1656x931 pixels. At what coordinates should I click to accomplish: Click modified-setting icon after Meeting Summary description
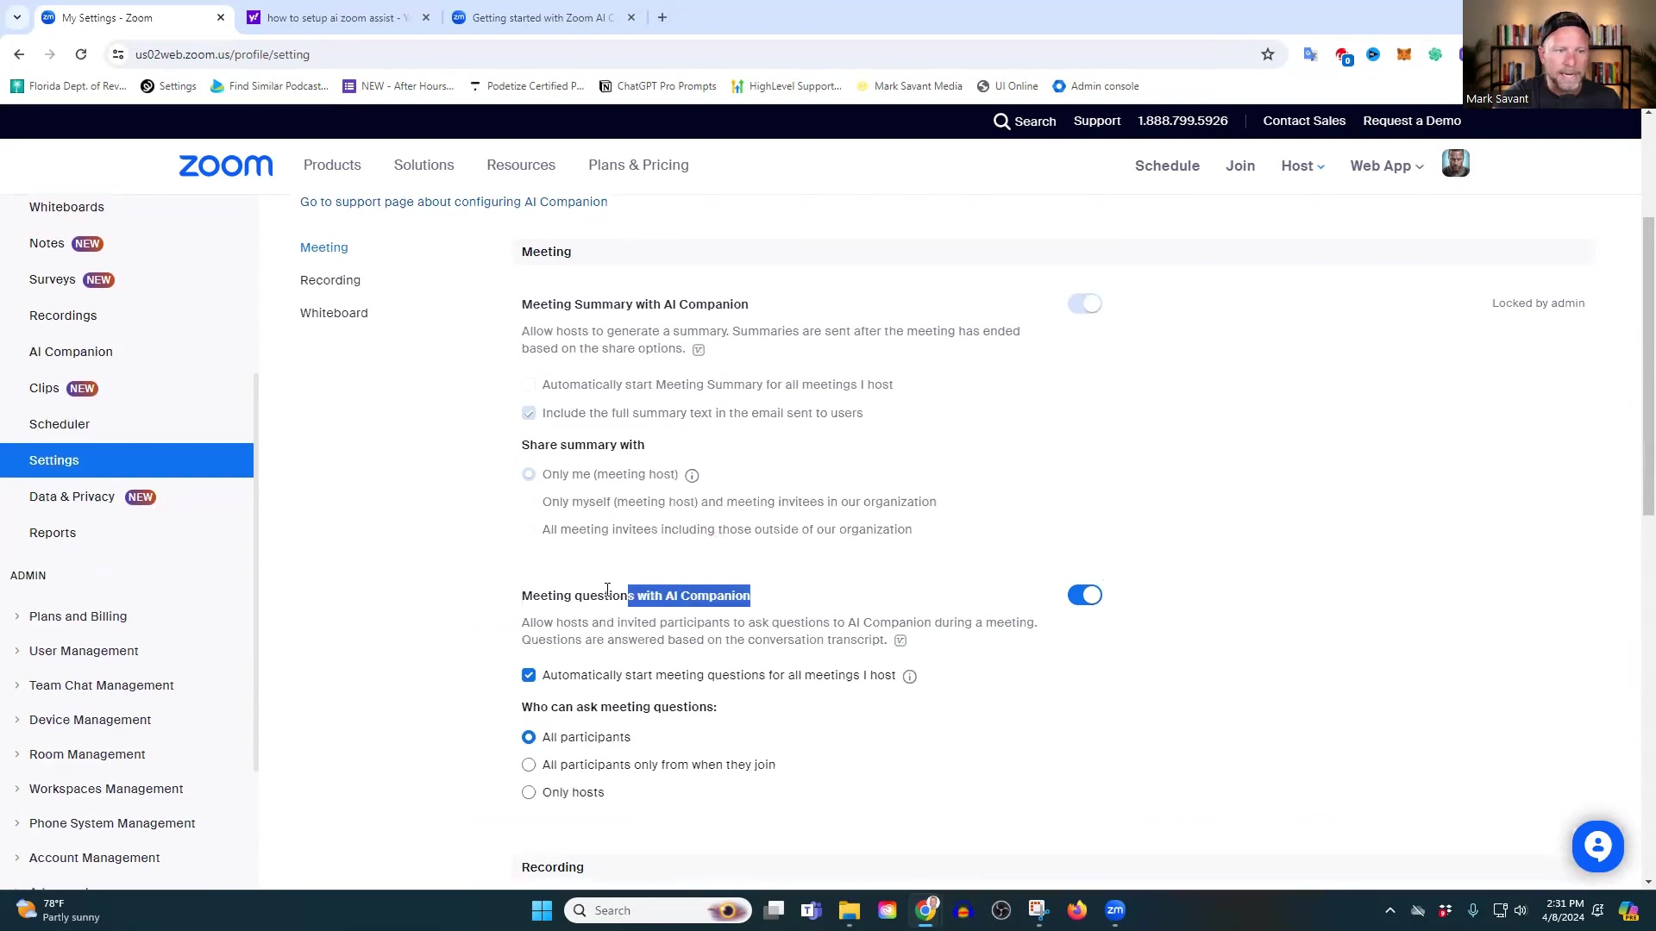coord(699,350)
